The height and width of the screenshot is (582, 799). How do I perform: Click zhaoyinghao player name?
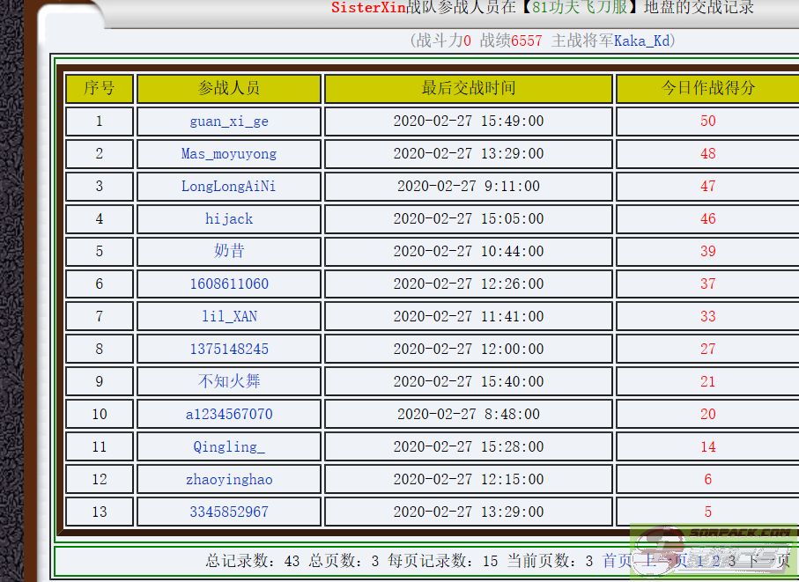point(229,480)
